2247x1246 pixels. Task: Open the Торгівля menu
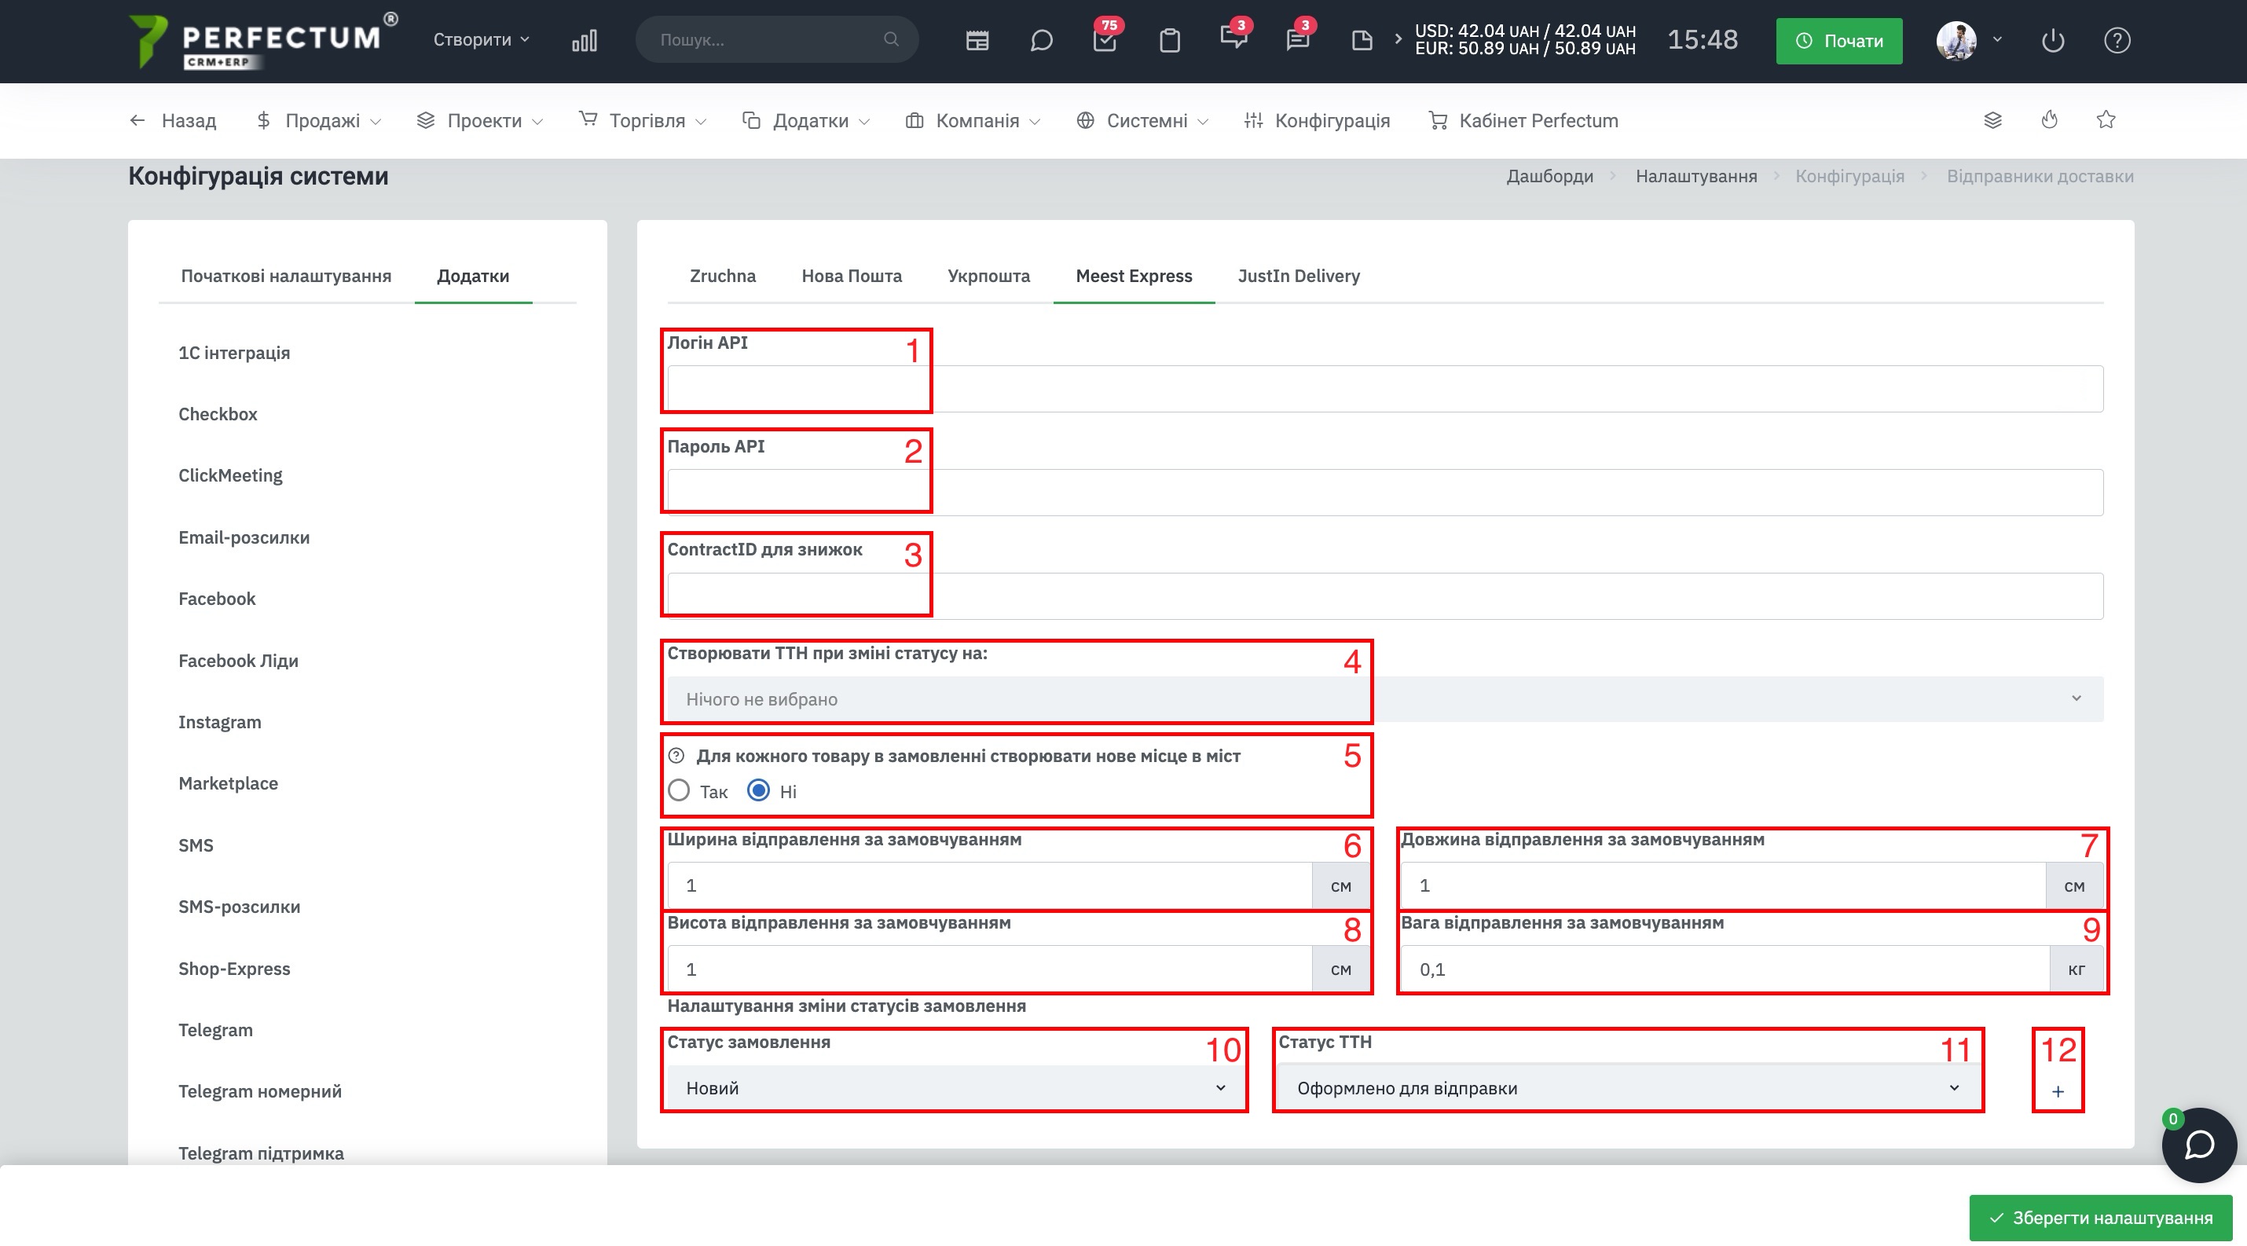pyautogui.click(x=642, y=120)
